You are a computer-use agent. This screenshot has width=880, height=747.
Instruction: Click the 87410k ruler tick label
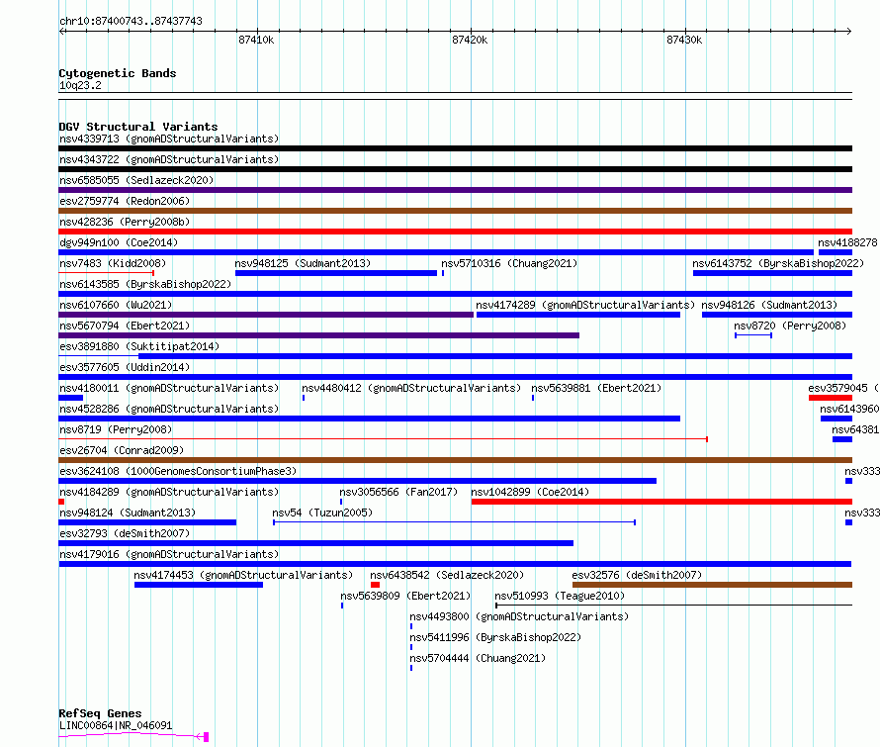256,40
